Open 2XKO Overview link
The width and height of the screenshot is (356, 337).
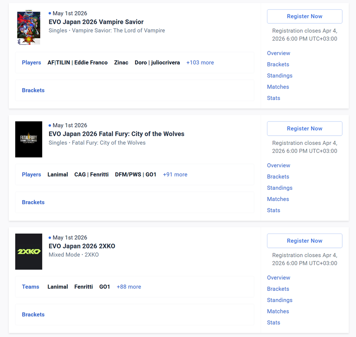pyautogui.click(x=279, y=278)
